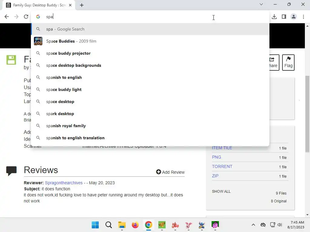This screenshot has width=310, height=232.
Task: Pick the 'spanish royal family' suggestion
Action: point(150,126)
